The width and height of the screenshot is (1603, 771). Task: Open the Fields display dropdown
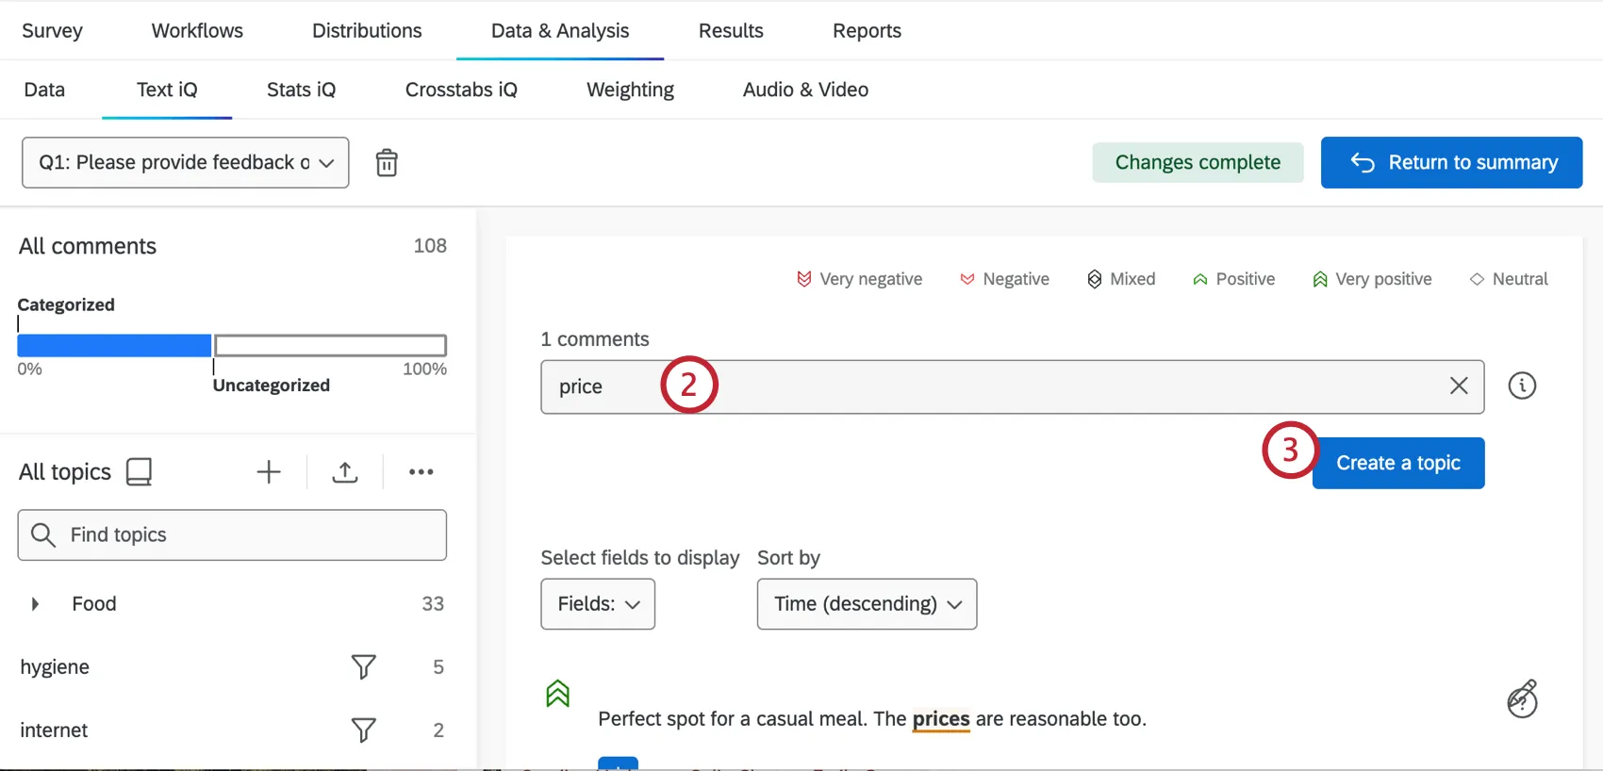[x=598, y=604]
